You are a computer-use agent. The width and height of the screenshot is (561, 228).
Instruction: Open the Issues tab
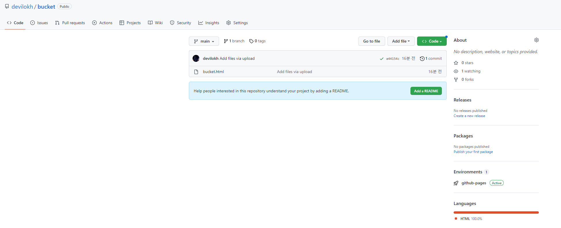point(39,23)
